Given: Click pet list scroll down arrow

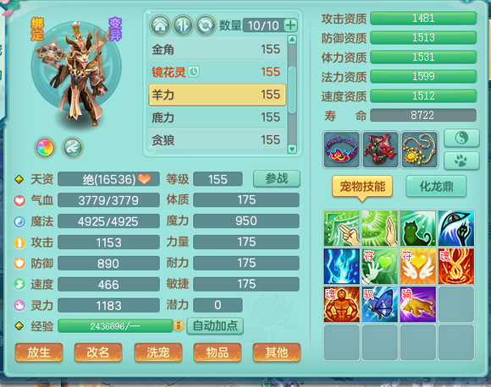Looking at the screenshot, I should (292, 149).
